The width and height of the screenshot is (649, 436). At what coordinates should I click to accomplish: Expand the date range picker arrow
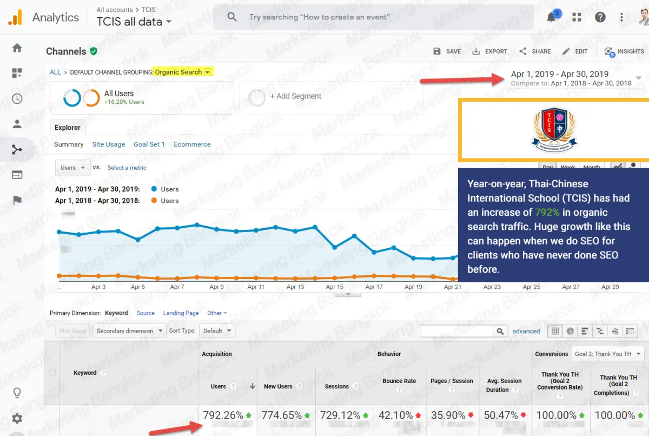[x=639, y=78]
